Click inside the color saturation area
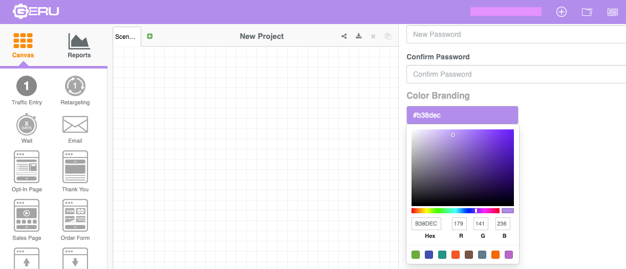The height and width of the screenshot is (269, 626). pos(463,168)
